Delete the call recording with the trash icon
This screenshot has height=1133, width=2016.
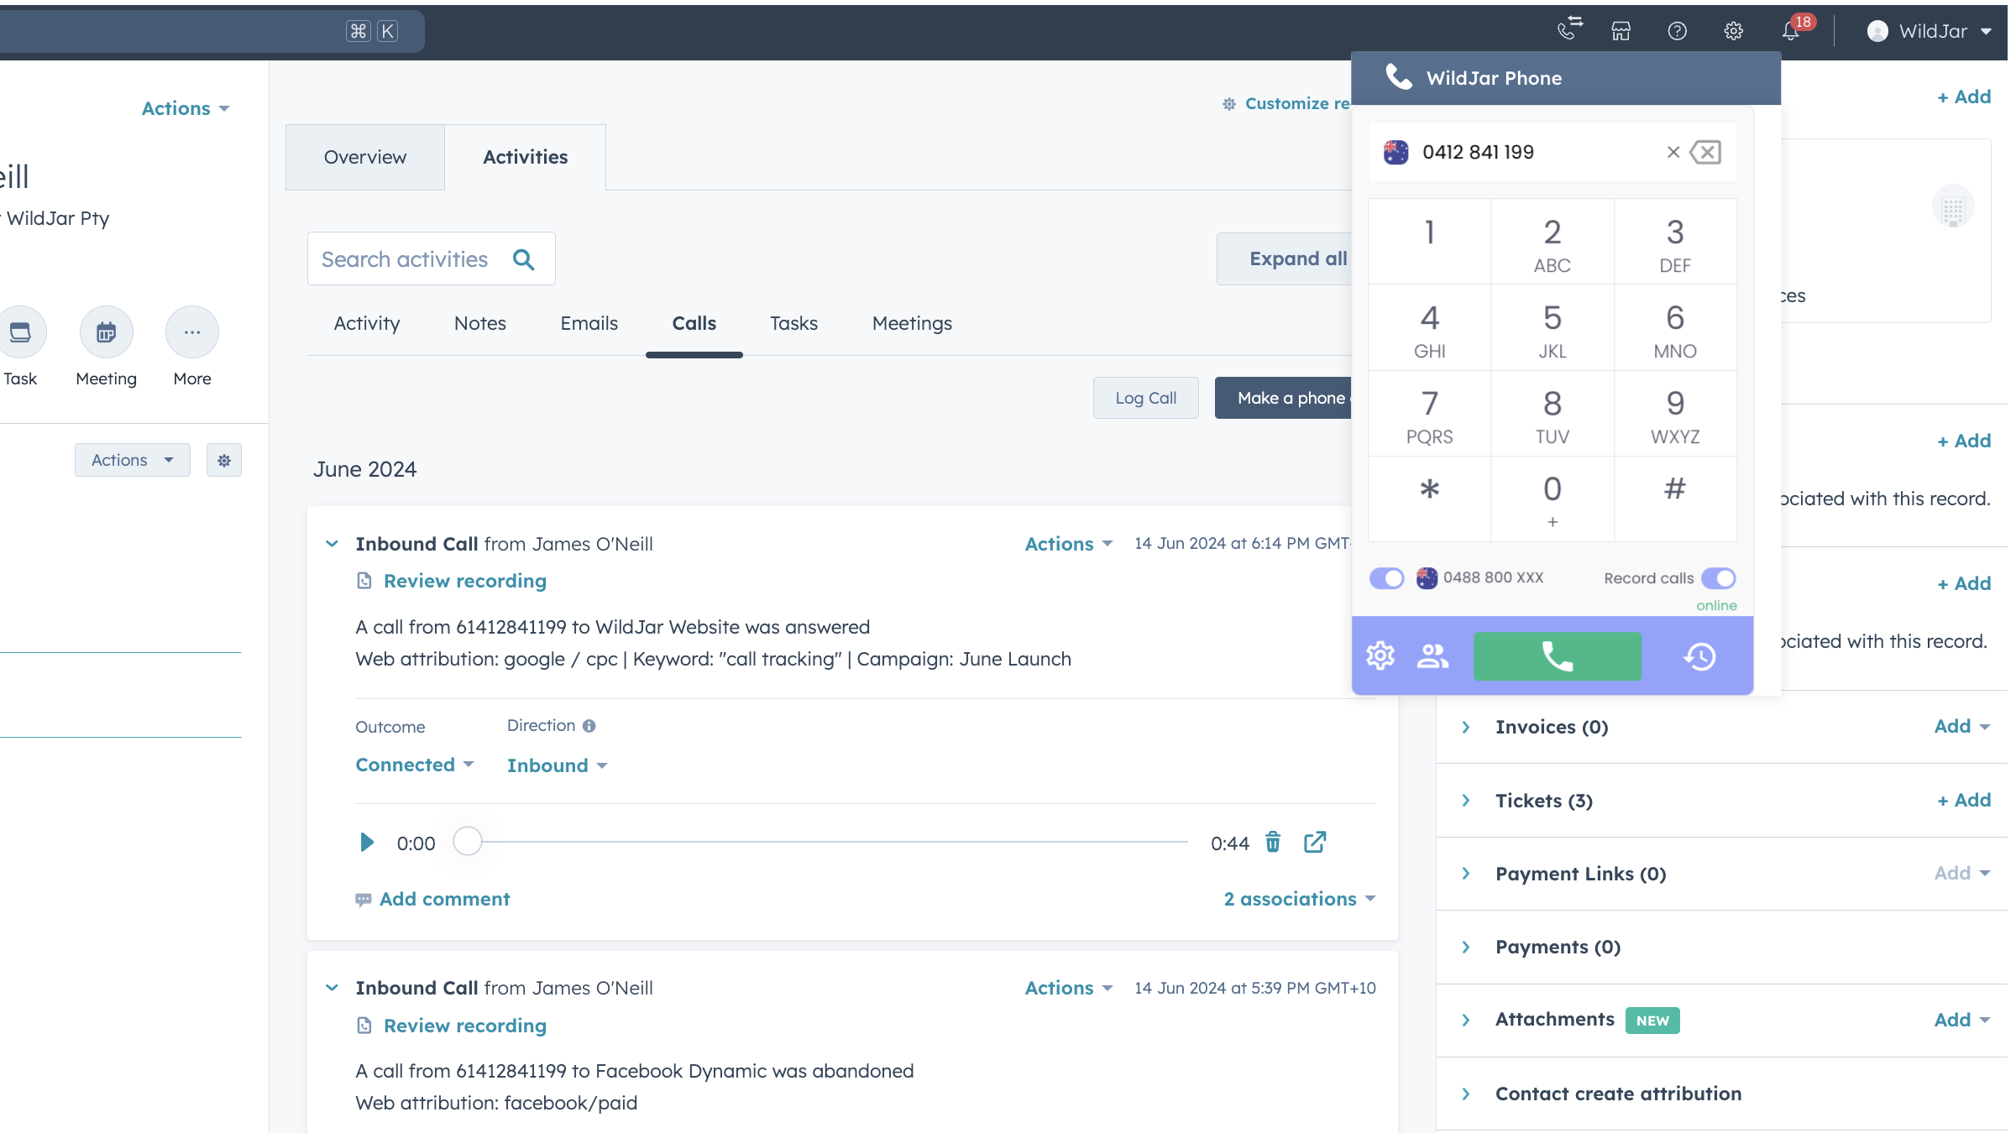pos(1273,842)
